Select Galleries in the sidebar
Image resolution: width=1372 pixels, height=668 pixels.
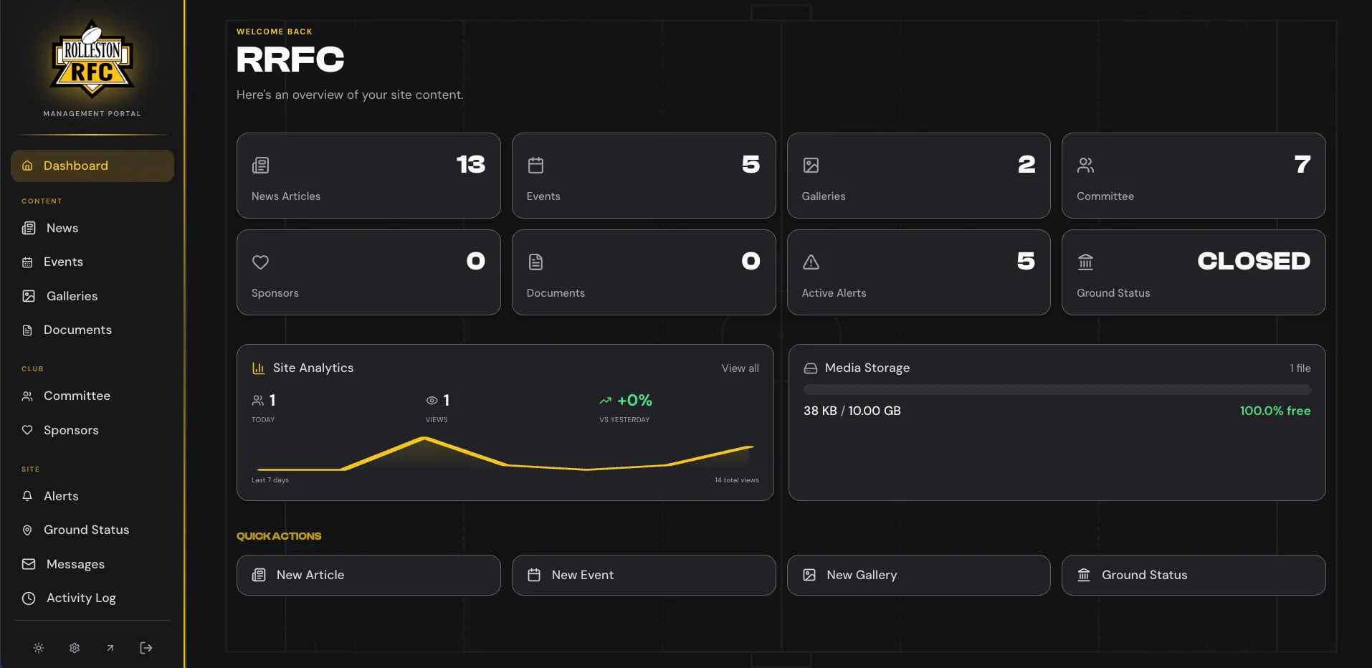click(x=92, y=296)
